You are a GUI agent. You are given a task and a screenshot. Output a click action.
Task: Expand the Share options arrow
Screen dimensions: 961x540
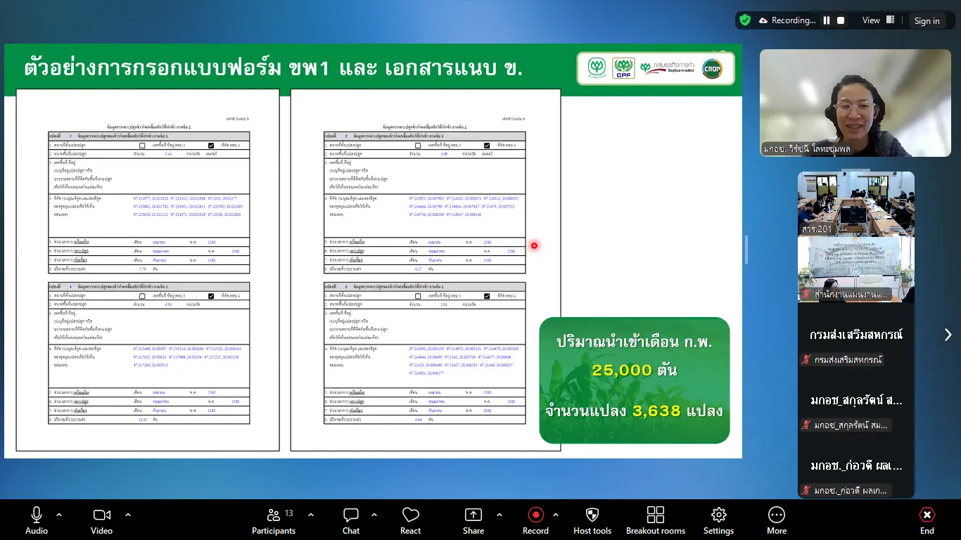tap(499, 515)
